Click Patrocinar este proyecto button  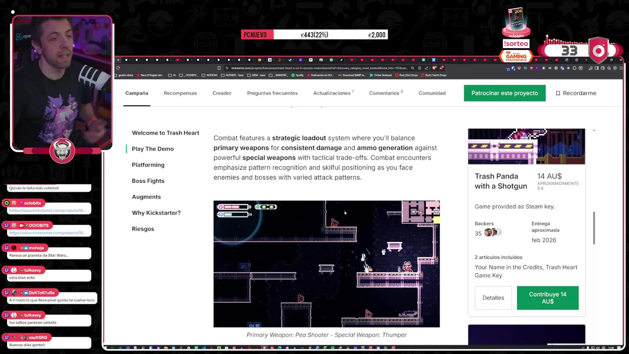pos(505,93)
